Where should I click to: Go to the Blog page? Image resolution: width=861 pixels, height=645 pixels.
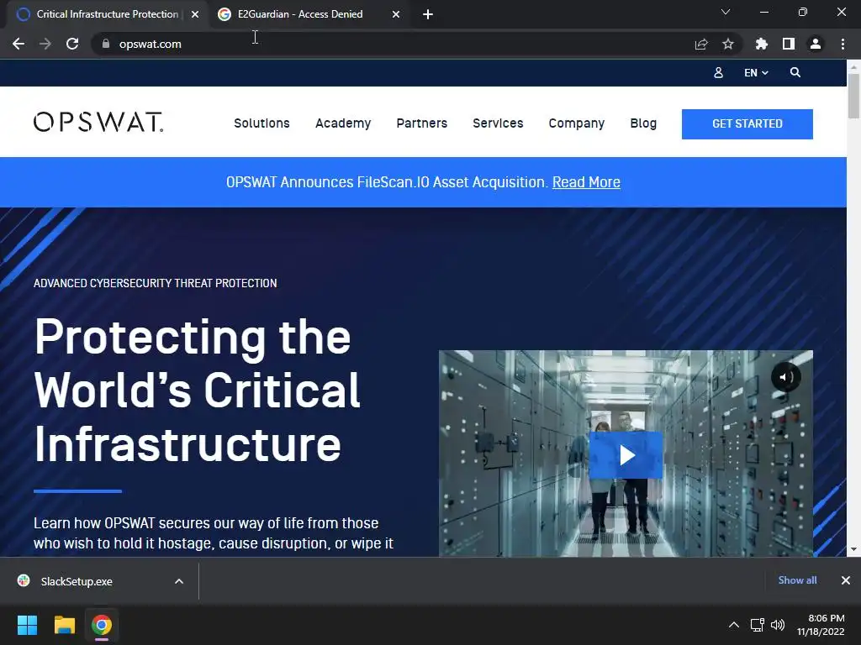[x=643, y=123]
